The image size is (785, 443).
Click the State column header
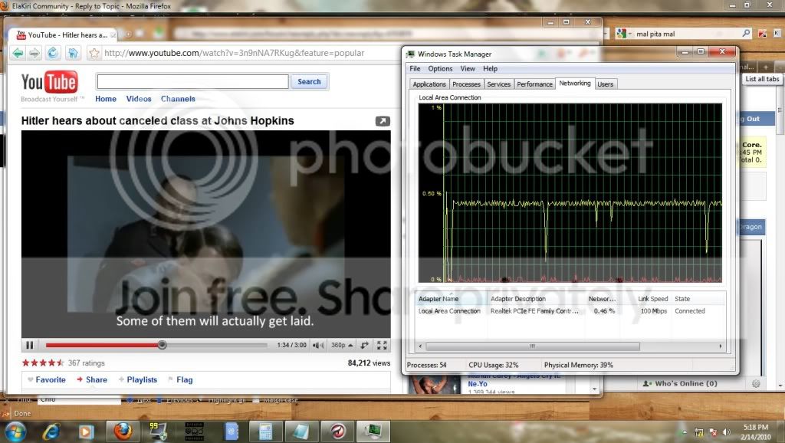(698, 299)
